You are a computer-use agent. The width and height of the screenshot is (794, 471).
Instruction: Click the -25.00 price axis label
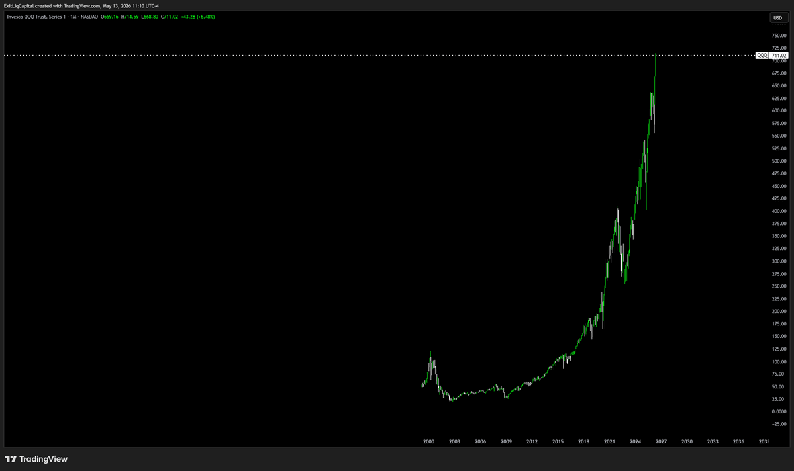779,425
